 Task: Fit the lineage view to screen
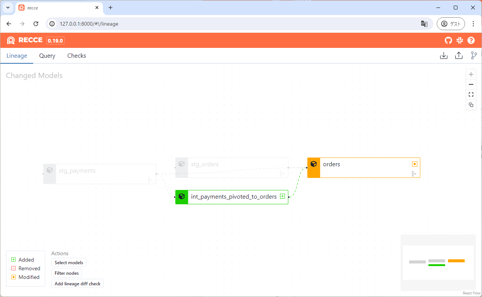click(x=471, y=95)
